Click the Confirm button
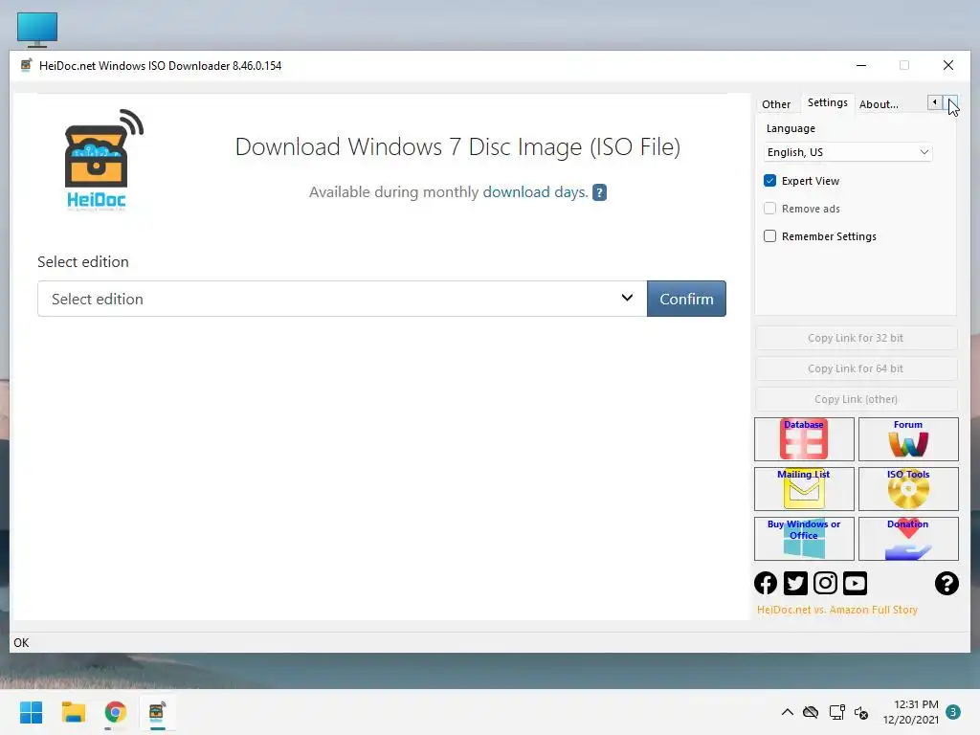Viewport: 980px width, 735px height. coord(686,299)
